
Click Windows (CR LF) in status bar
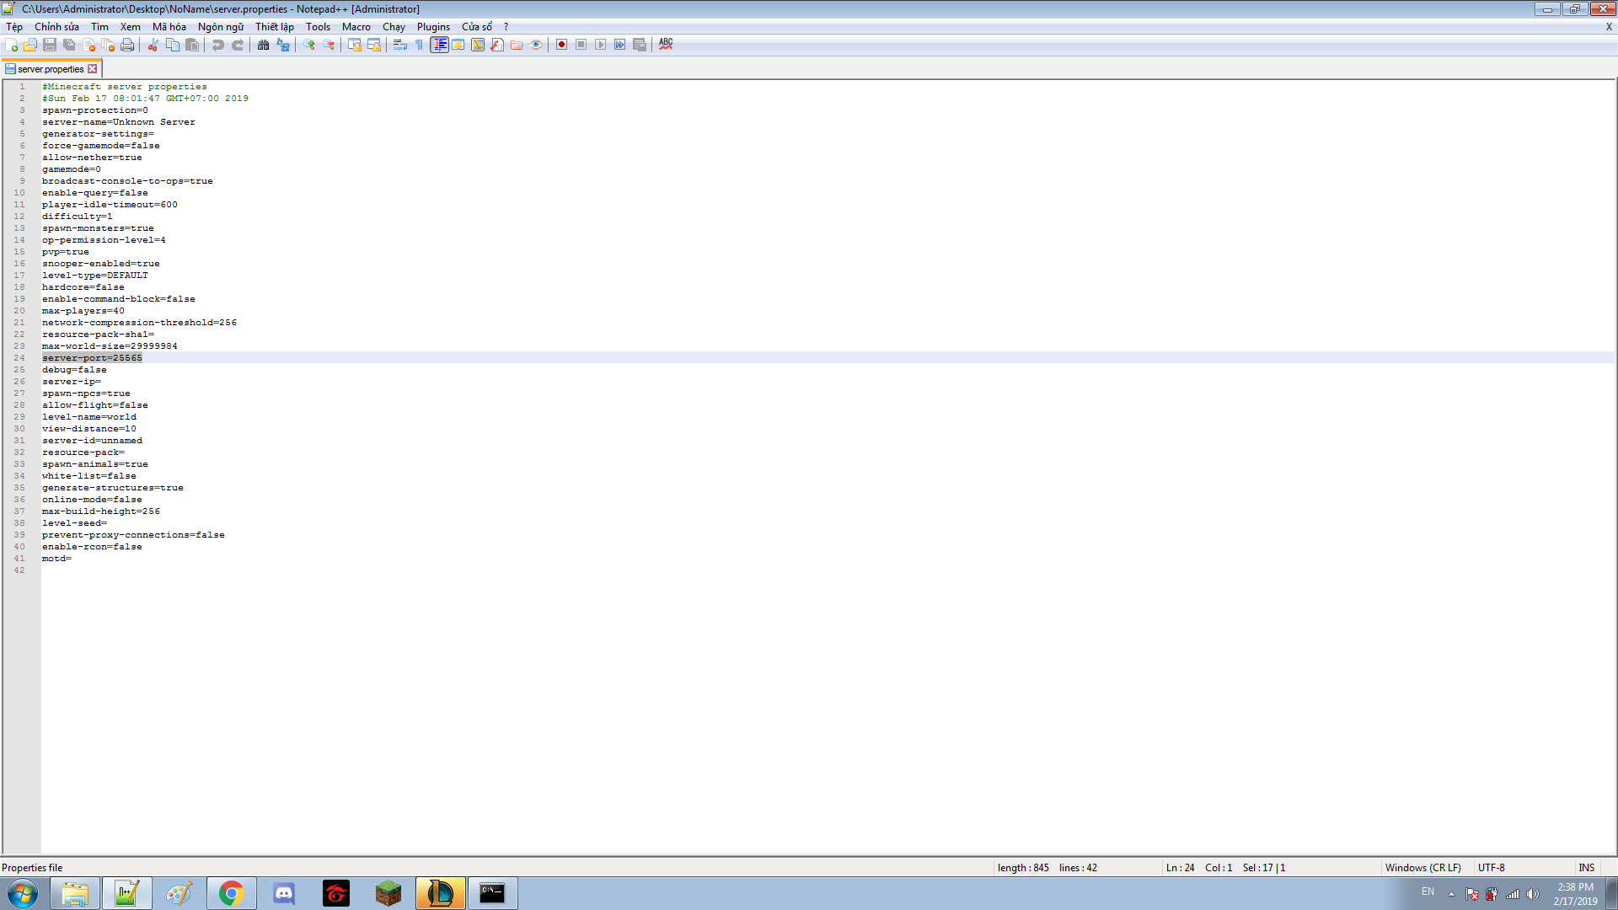click(x=1422, y=868)
